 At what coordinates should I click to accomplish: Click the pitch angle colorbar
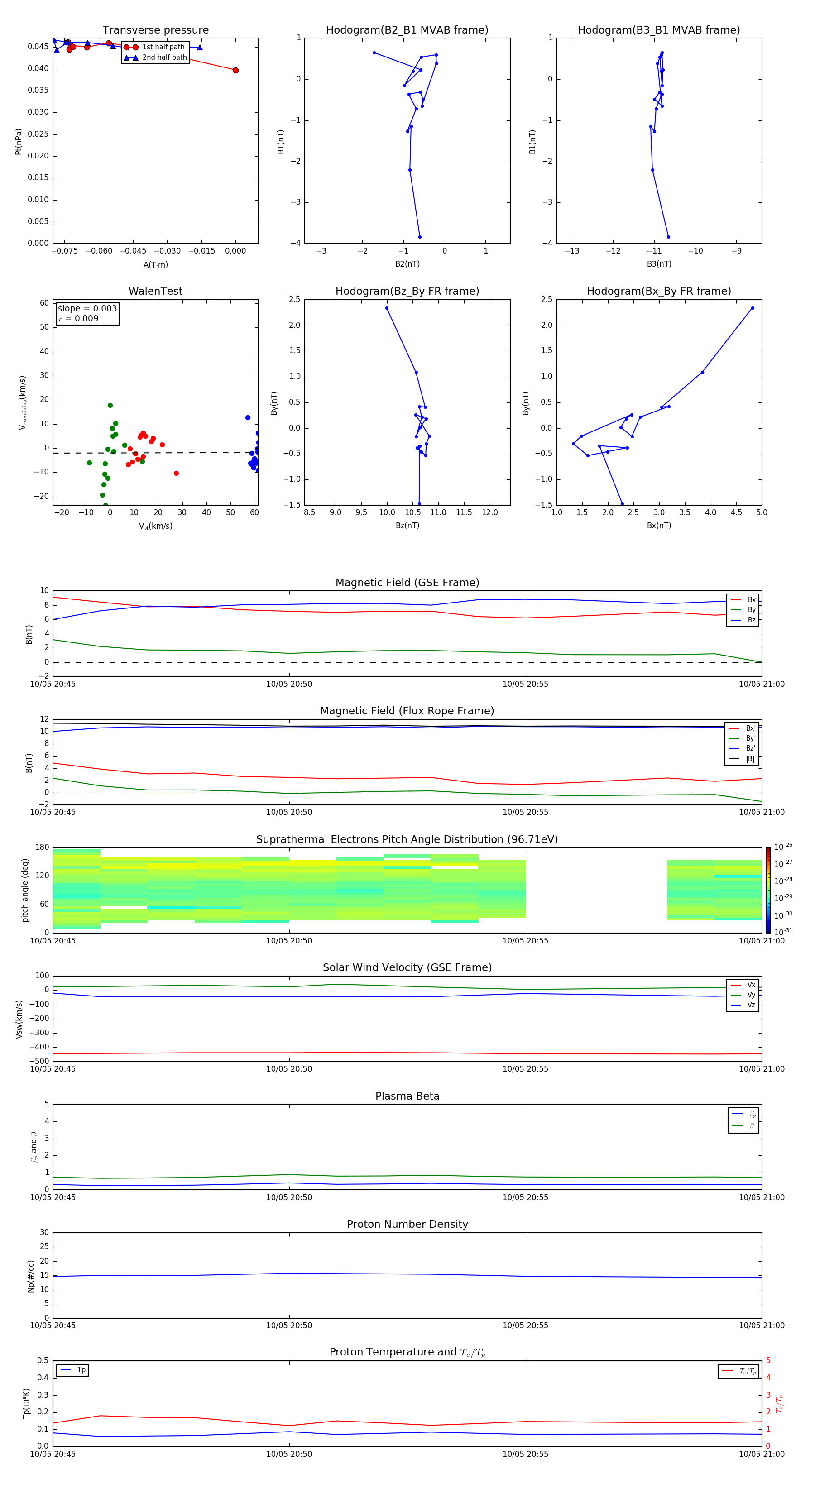pos(768,890)
